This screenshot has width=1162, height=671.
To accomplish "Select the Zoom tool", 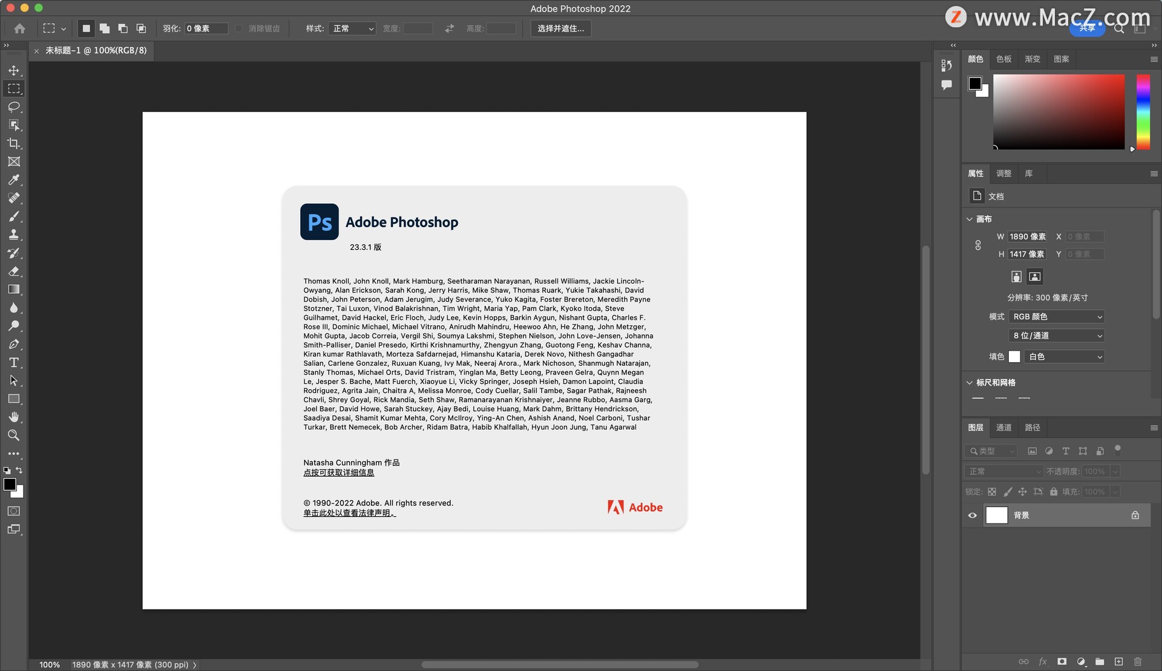I will point(13,435).
